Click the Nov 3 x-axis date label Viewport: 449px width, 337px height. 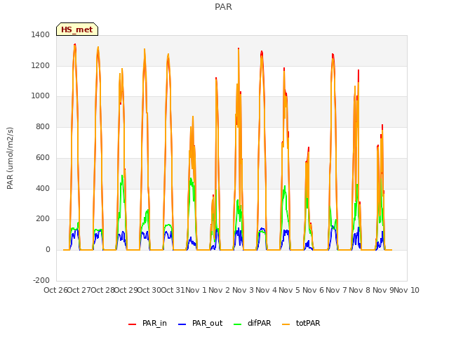click(243, 290)
